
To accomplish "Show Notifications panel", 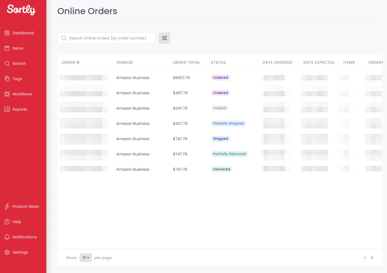I will [x=24, y=237].
